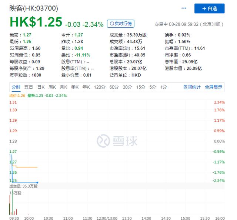
Task: Click the 量比：0.94 value
Action: click(72, 48)
